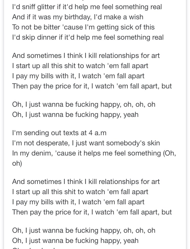
Task: Click first "I start up all this" line
Action: 80,66
